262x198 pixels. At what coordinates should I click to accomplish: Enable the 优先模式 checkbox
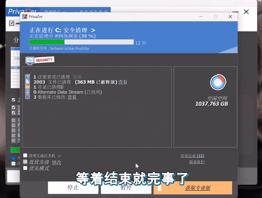(x=25, y=168)
